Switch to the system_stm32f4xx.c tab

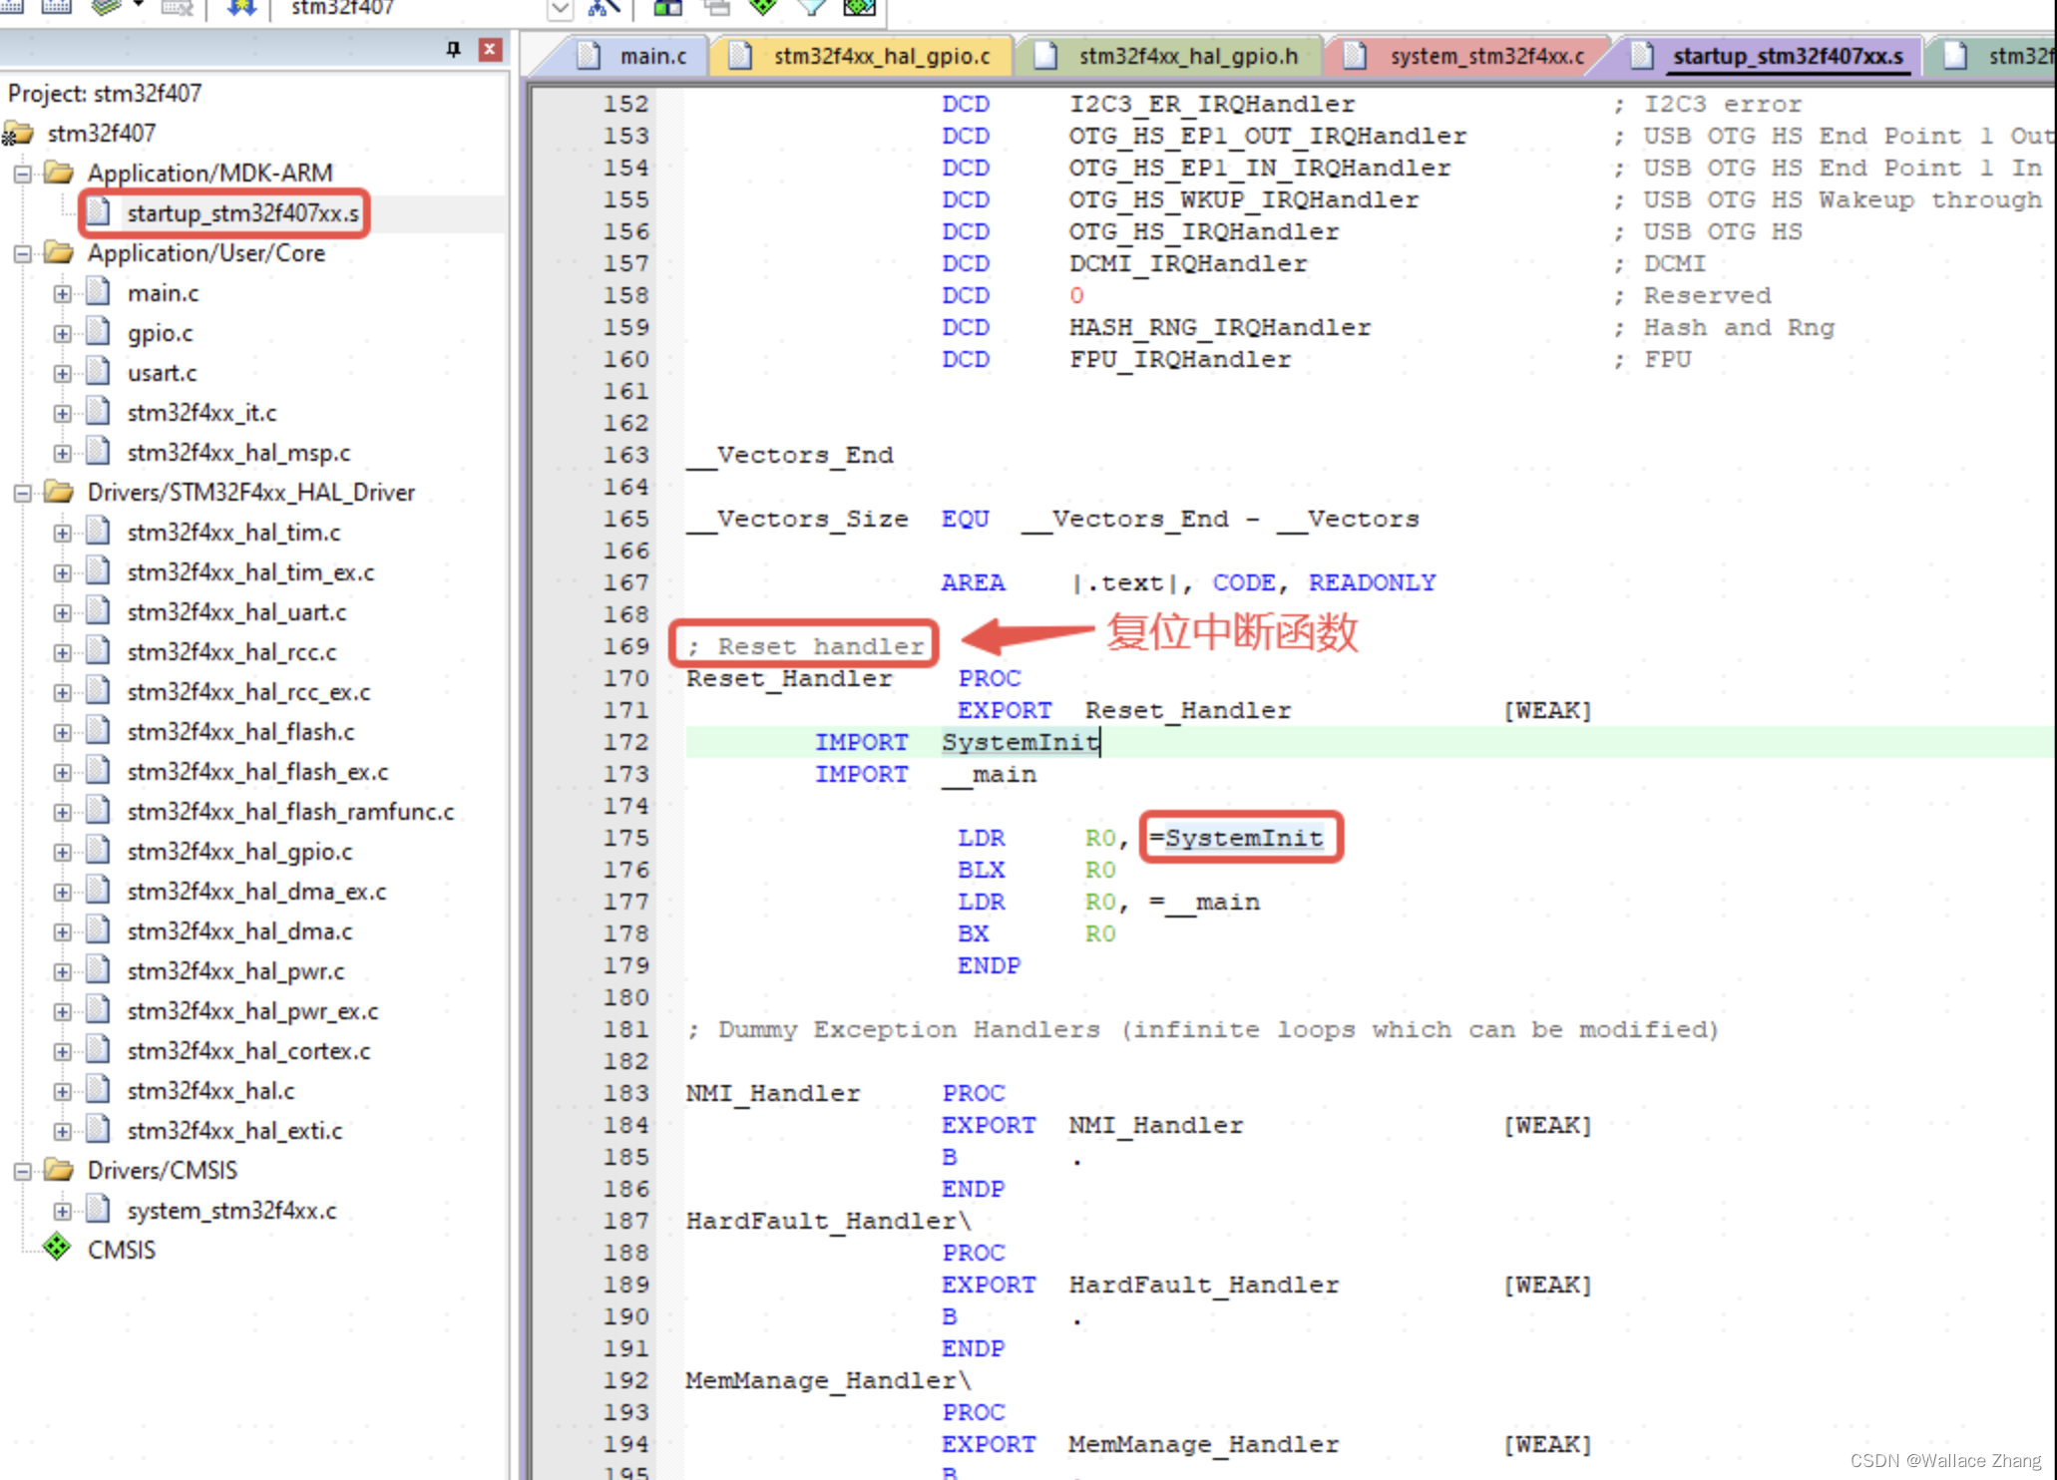click(1486, 56)
